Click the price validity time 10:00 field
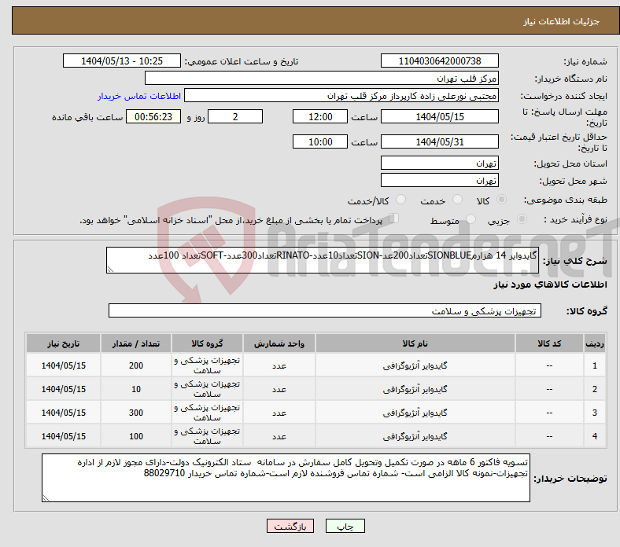 [320, 141]
